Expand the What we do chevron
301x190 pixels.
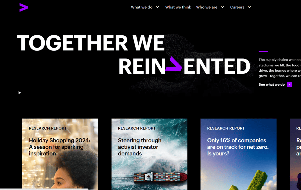point(157,7)
